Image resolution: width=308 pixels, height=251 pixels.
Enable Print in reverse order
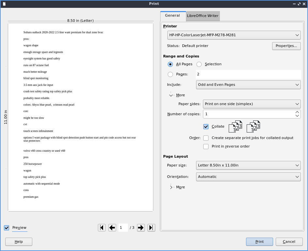click(x=206, y=147)
